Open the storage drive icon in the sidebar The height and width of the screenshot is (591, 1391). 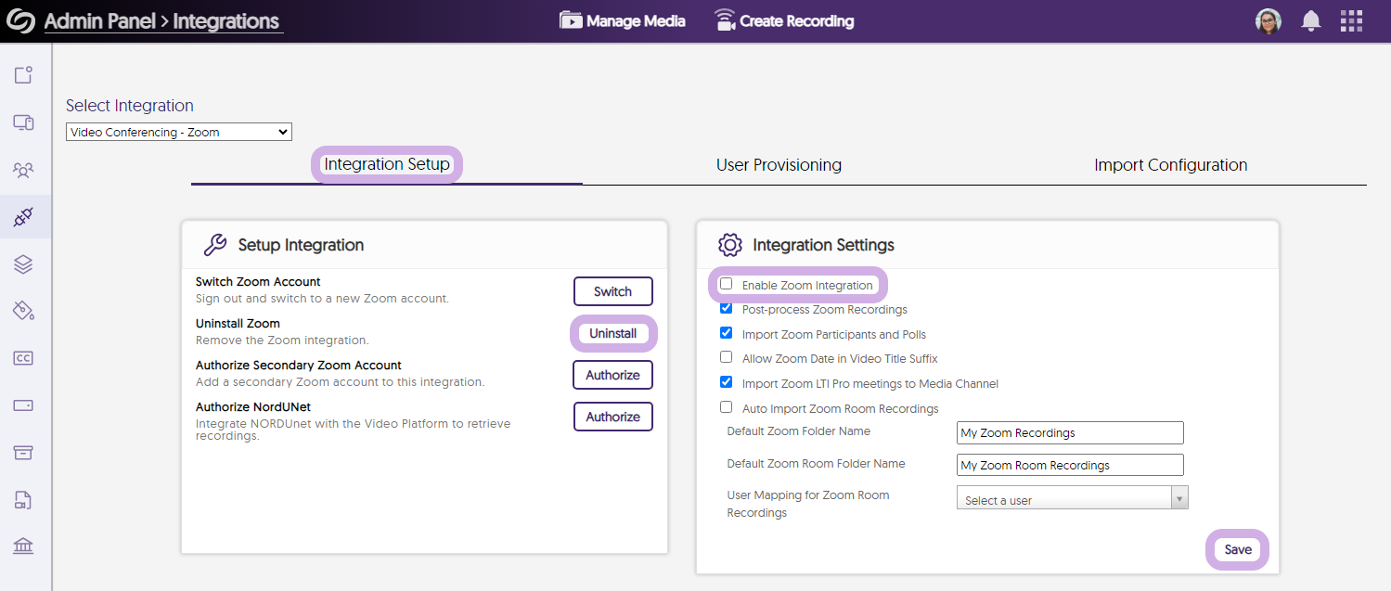pos(24,405)
